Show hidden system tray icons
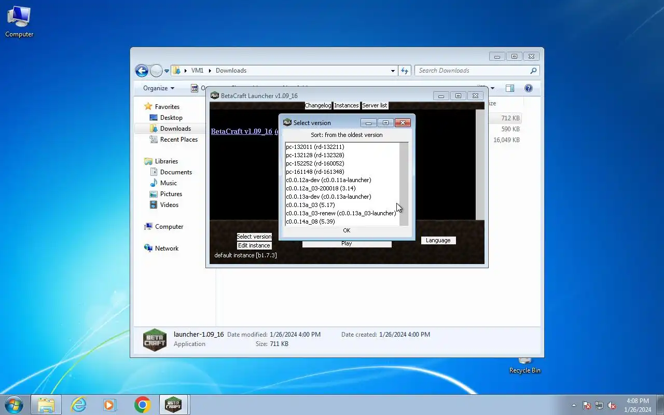This screenshot has height=415, width=664. 574,405
